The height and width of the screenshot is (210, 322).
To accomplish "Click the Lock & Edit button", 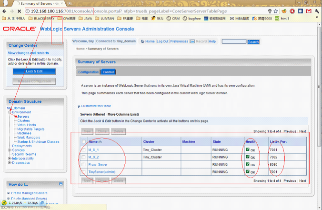I will point(34,71).
